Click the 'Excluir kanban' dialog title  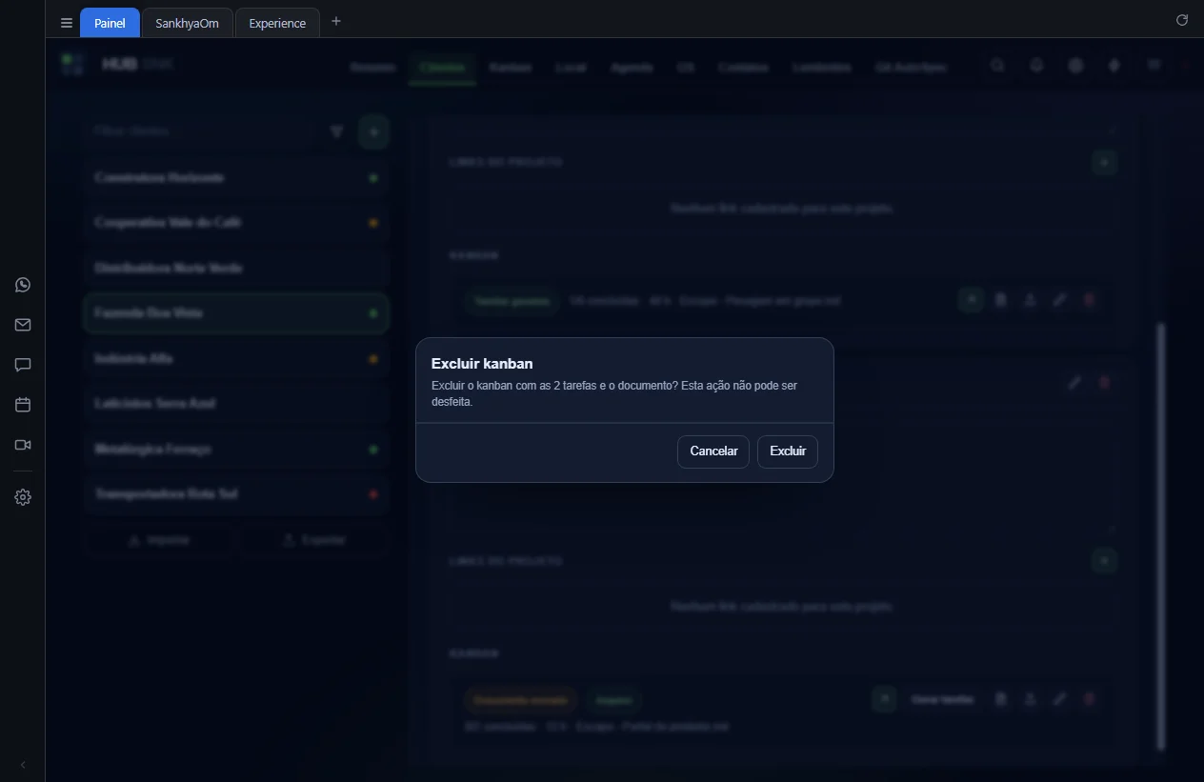[482, 364]
